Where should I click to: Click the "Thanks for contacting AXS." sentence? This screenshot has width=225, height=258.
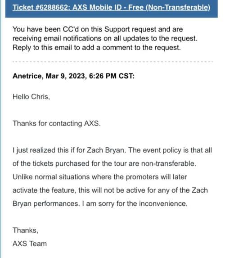[x=57, y=123]
